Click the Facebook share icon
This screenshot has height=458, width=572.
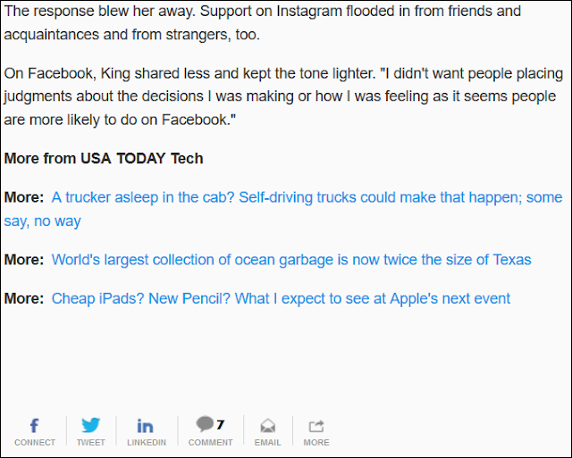[34, 426]
